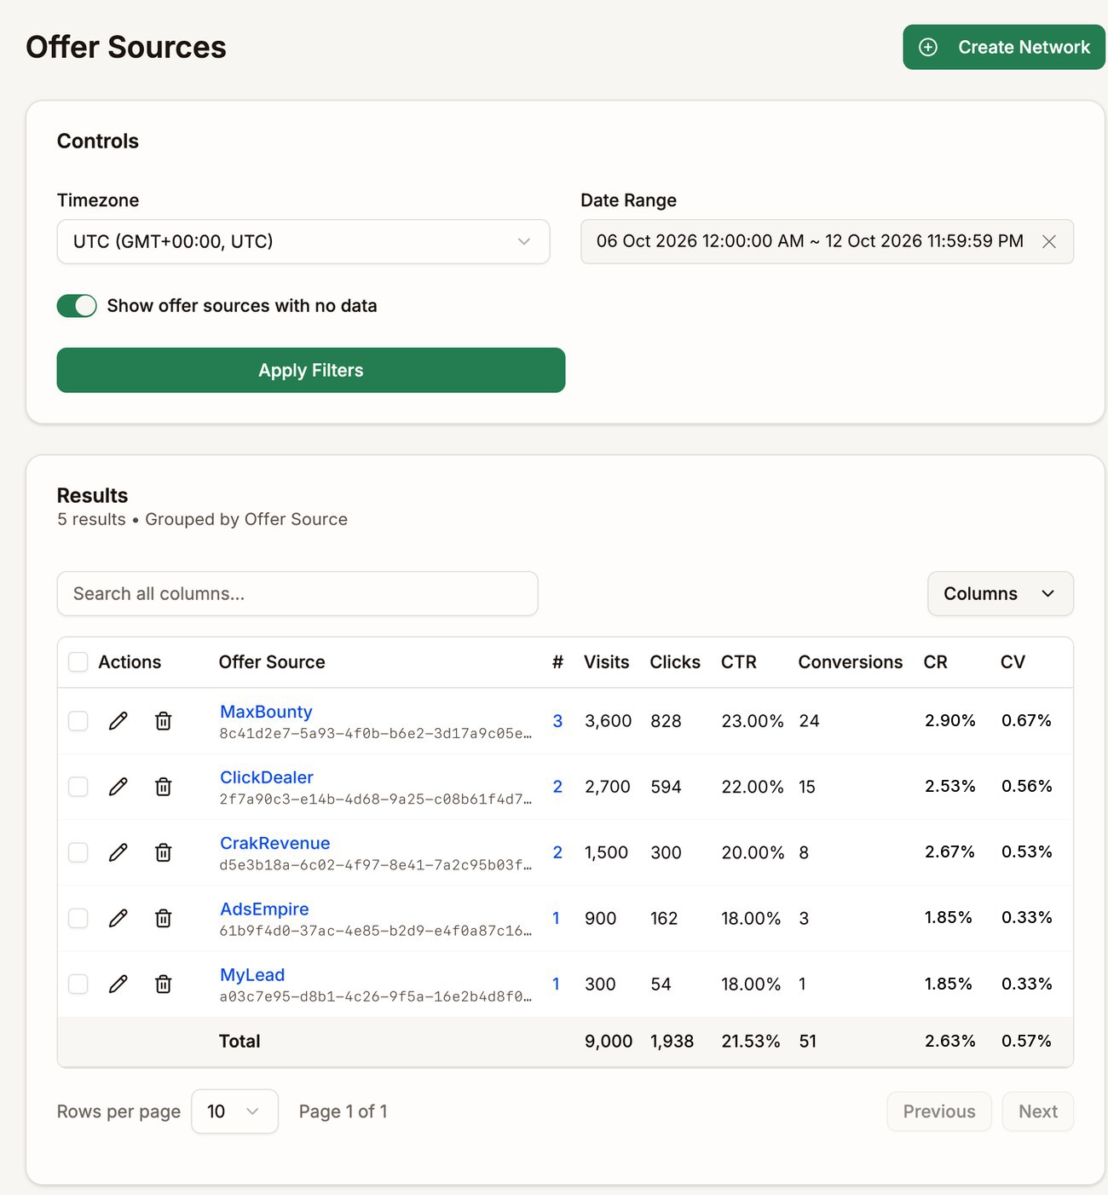The height and width of the screenshot is (1195, 1108).
Task: Toggle show offer sources with no data
Action: [x=77, y=306]
